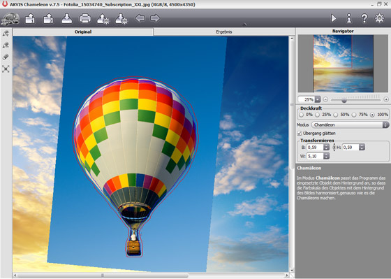Open background image with load icon 1
The width and height of the screenshot is (391, 279).
[30, 19]
